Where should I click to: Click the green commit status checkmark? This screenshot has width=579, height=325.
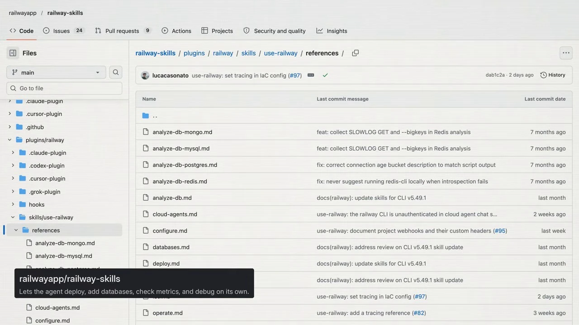click(x=325, y=75)
